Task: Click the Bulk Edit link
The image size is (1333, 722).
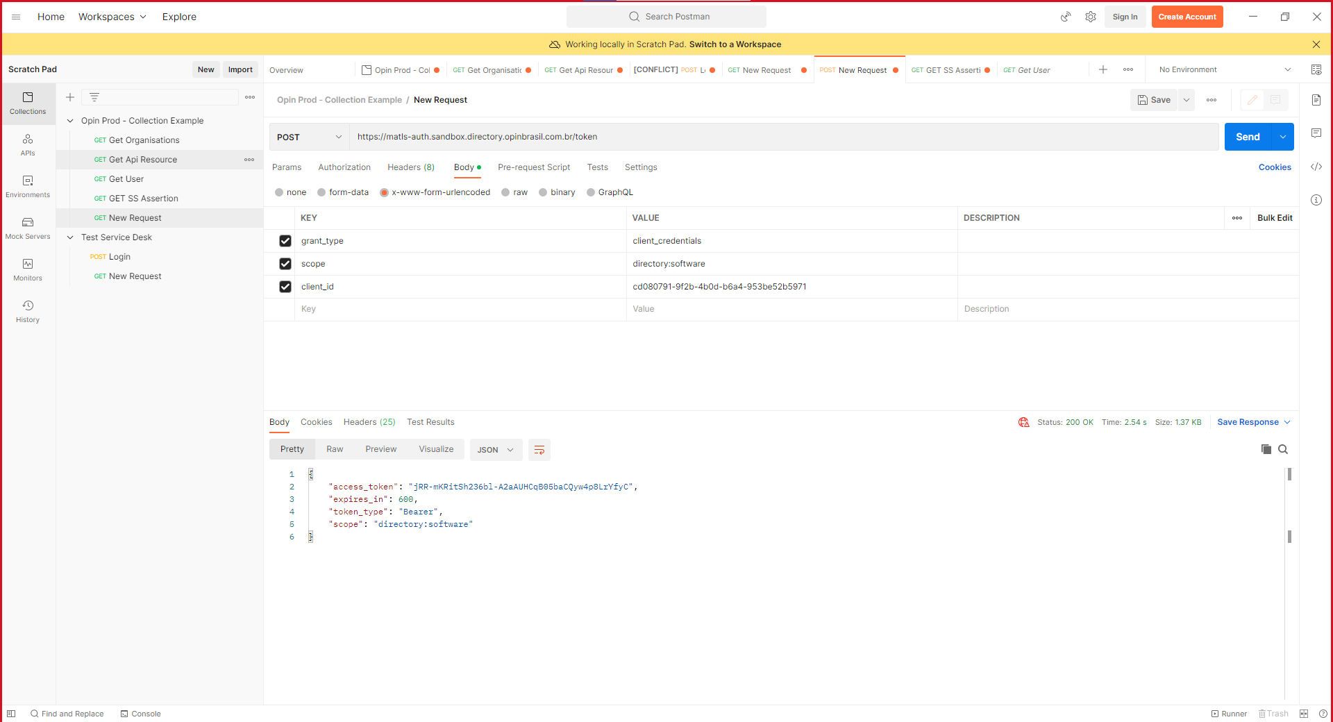Action: click(x=1275, y=218)
